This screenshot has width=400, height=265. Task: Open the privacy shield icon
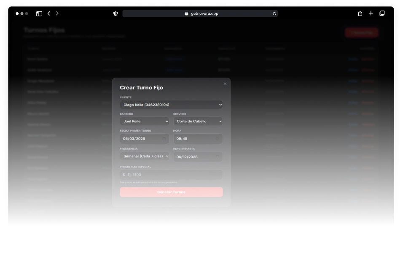pyautogui.click(x=115, y=14)
